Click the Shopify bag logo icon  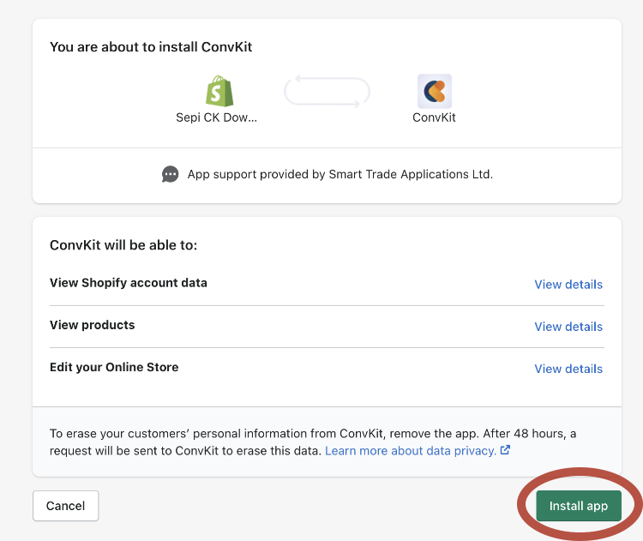[x=219, y=91]
